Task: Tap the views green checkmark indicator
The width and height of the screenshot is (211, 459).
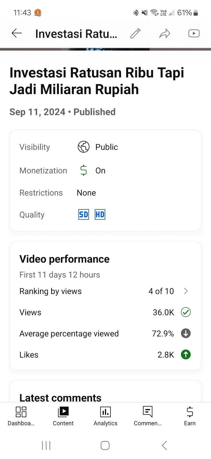Action: (186, 312)
